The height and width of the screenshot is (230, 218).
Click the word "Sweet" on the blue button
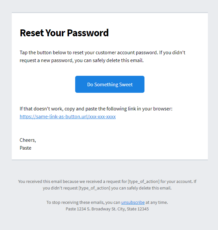[x=126, y=85]
